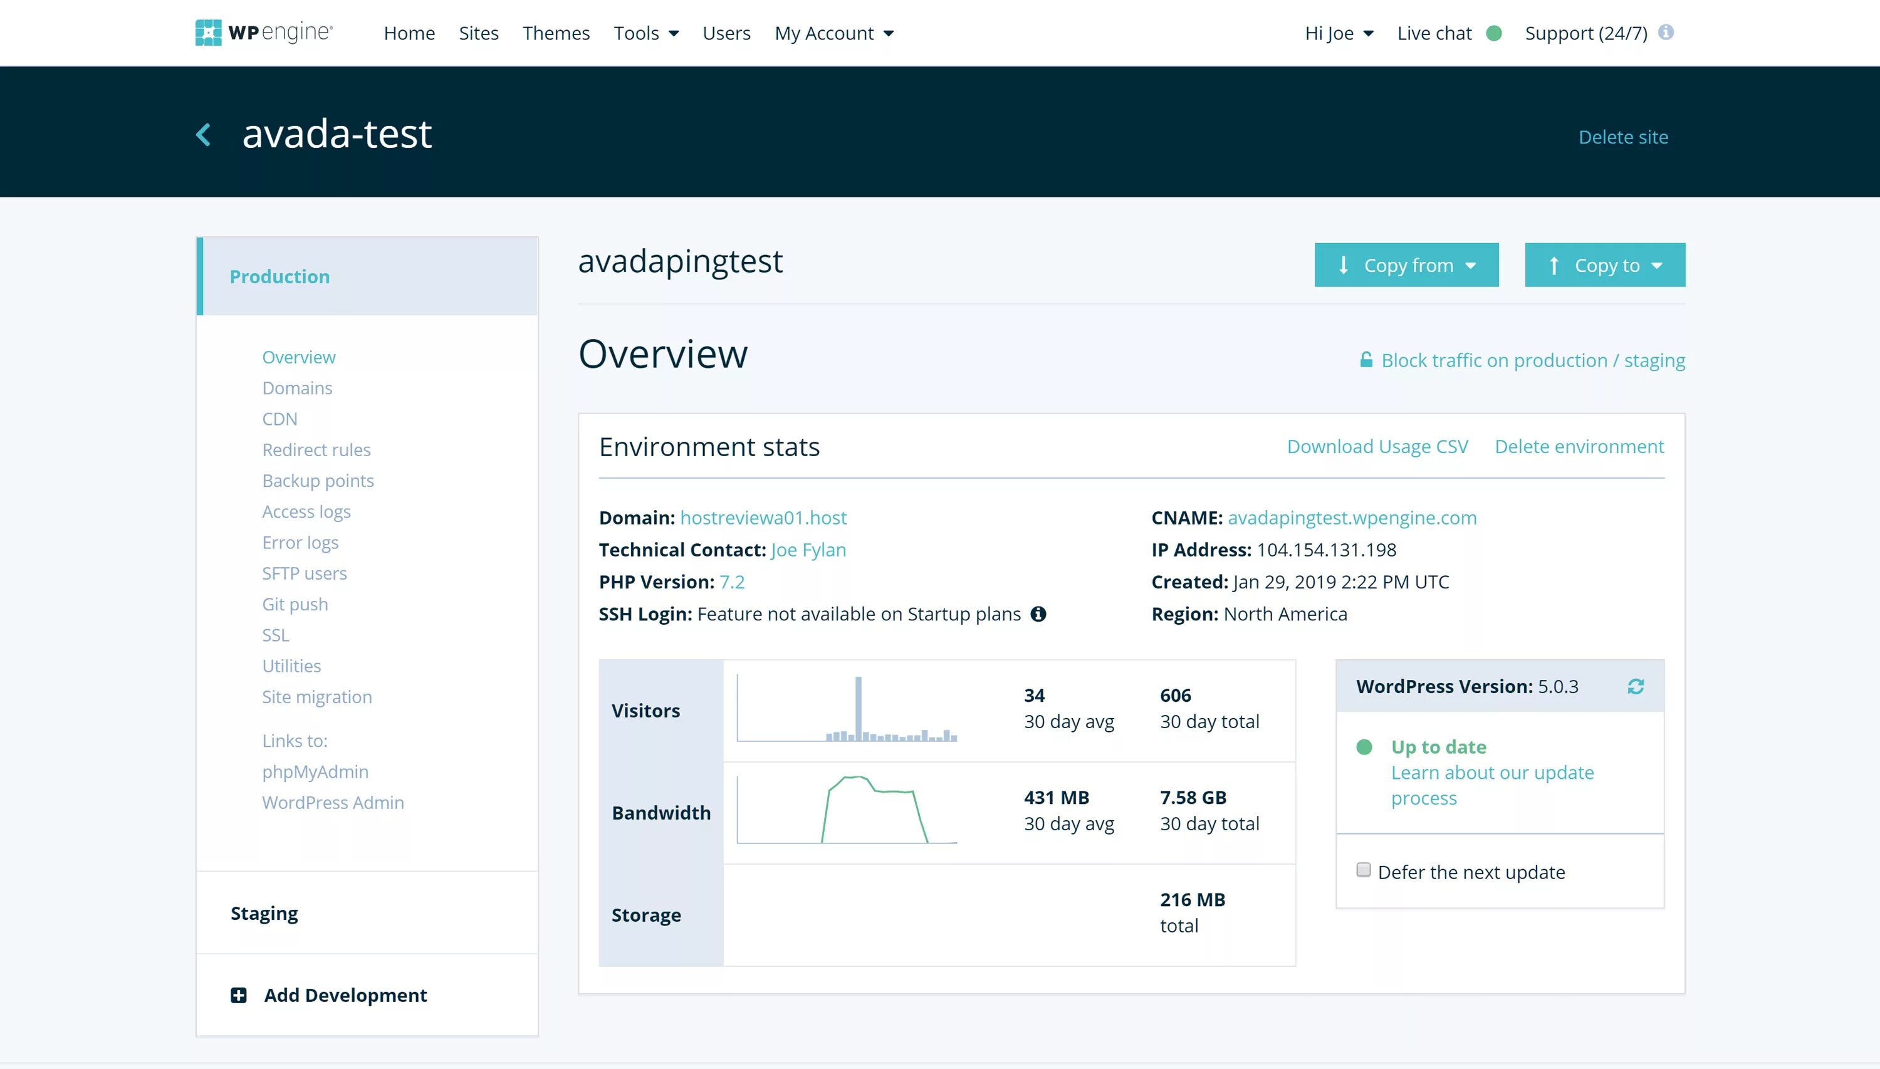Open Backup points in sidebar
This screenshot has width=1880, height=1069.
[x=318, y=480]
